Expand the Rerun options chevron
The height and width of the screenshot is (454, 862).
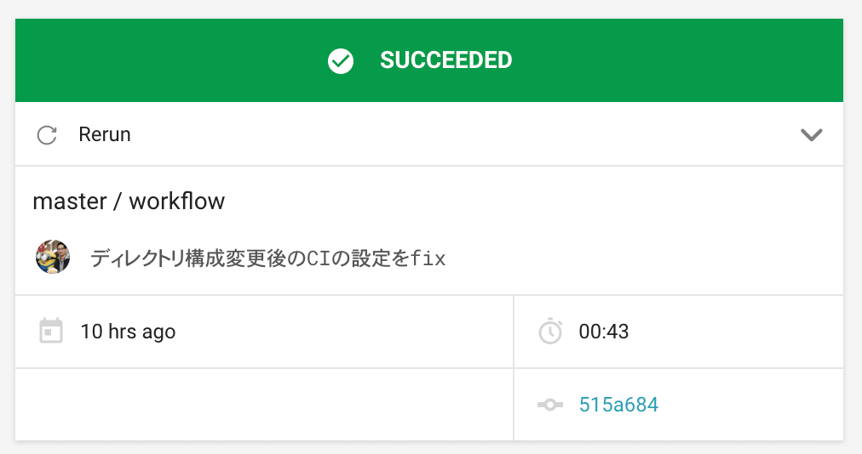[811, 134]
